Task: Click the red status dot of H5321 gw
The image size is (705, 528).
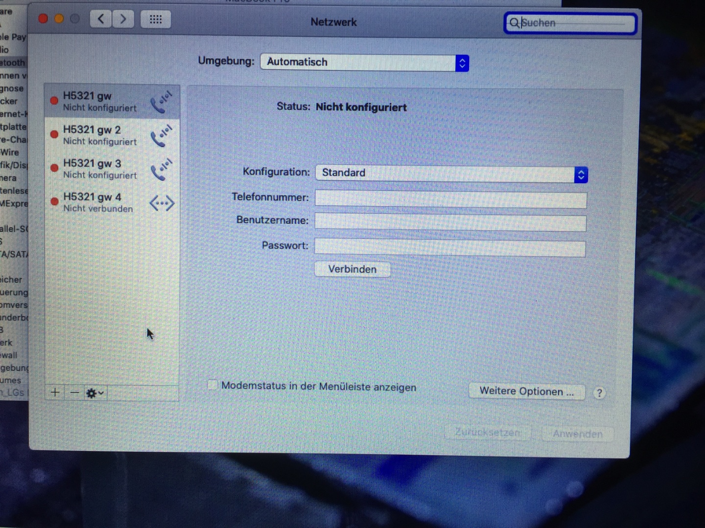Action: click(x=54, y=101)
